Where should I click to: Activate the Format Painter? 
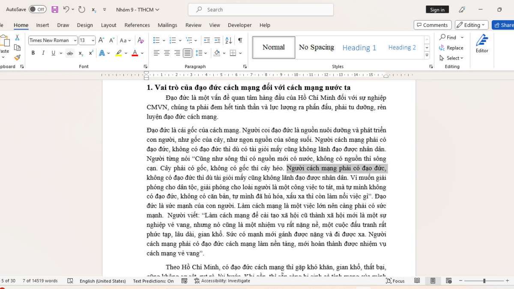[x=17, y=57]
